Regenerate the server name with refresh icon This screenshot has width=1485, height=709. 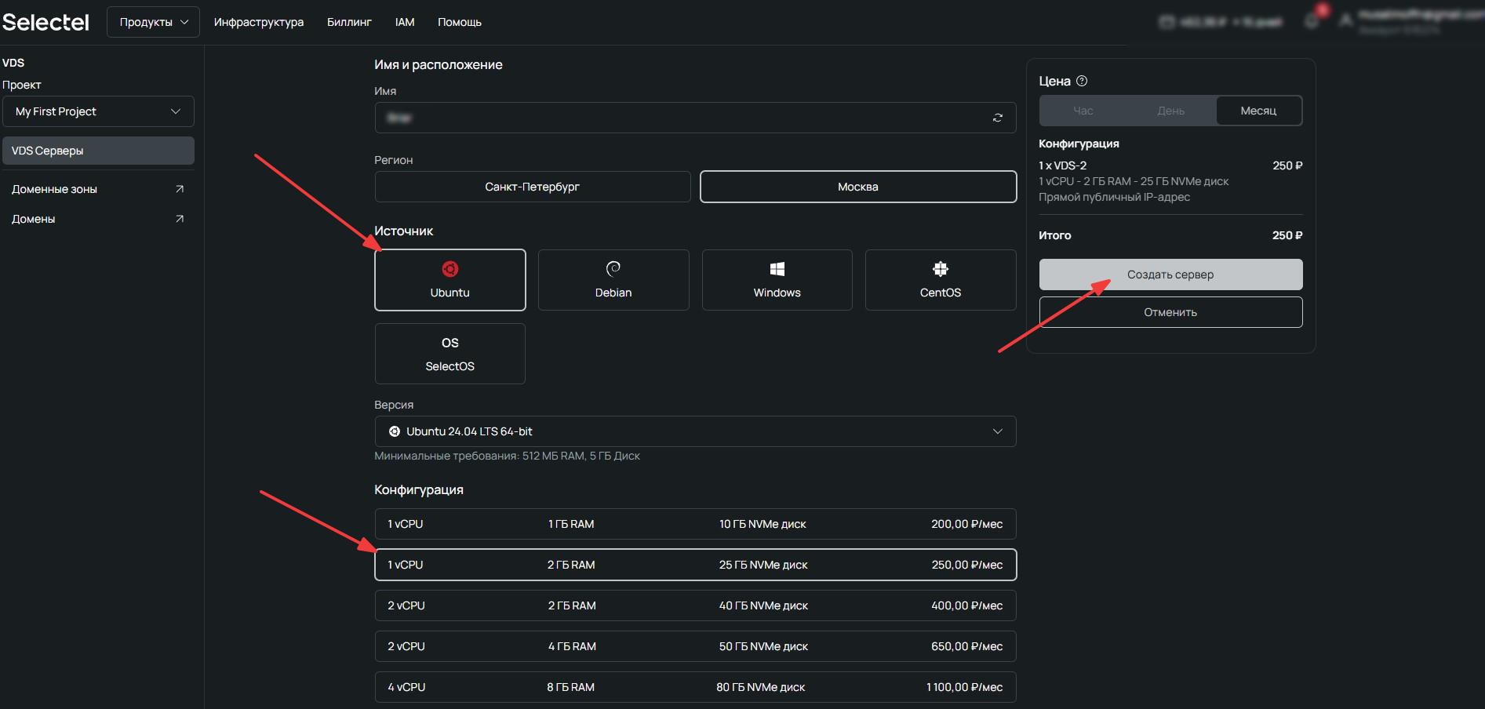coord(998,118)
